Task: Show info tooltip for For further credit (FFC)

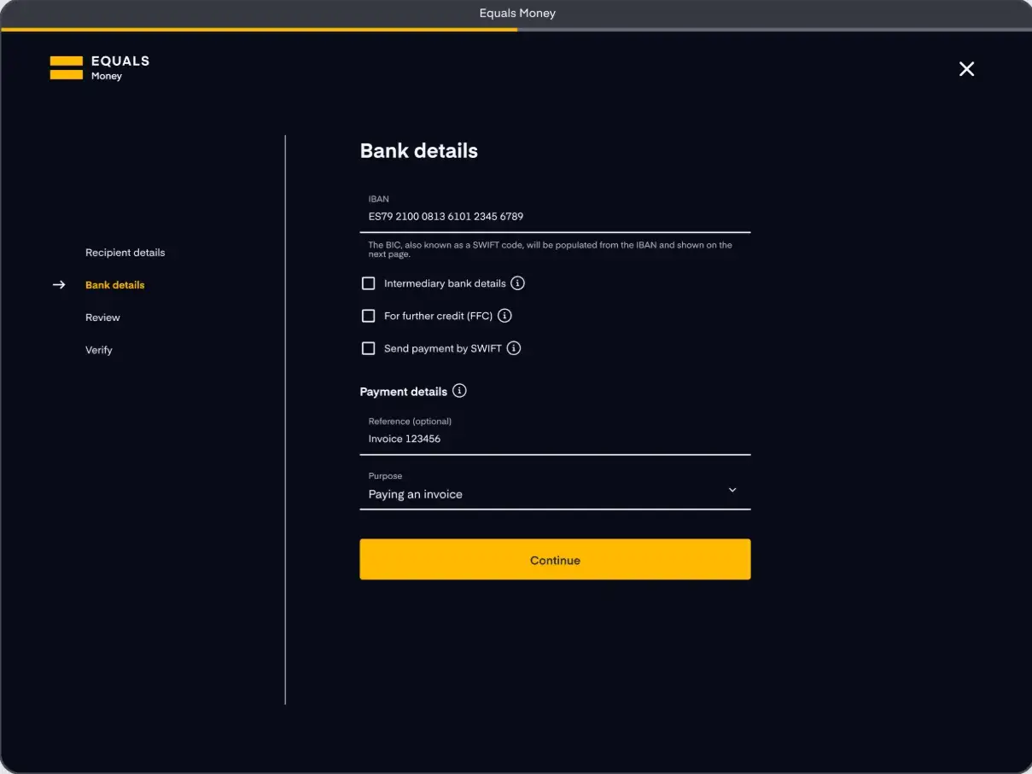Action: coord(504,316)
